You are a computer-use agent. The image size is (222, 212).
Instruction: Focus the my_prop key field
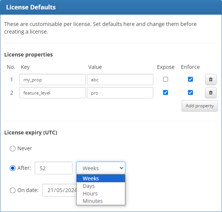pos(52,79)
